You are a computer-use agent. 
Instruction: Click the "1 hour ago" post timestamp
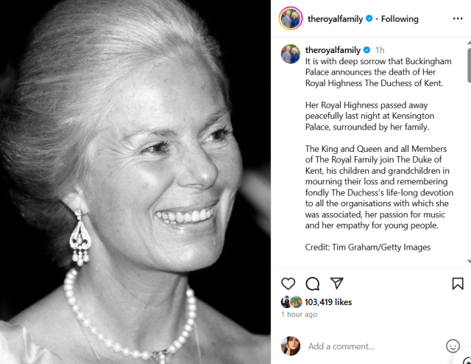tap(299, 315)
